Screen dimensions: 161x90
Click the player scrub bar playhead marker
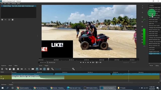tap(109, 59)
